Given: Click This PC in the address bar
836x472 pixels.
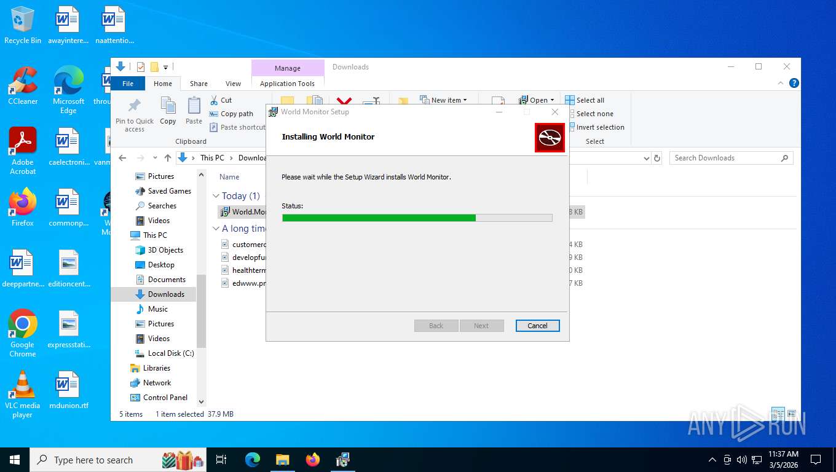Looking at the screenshot, I should click(212, 158).
